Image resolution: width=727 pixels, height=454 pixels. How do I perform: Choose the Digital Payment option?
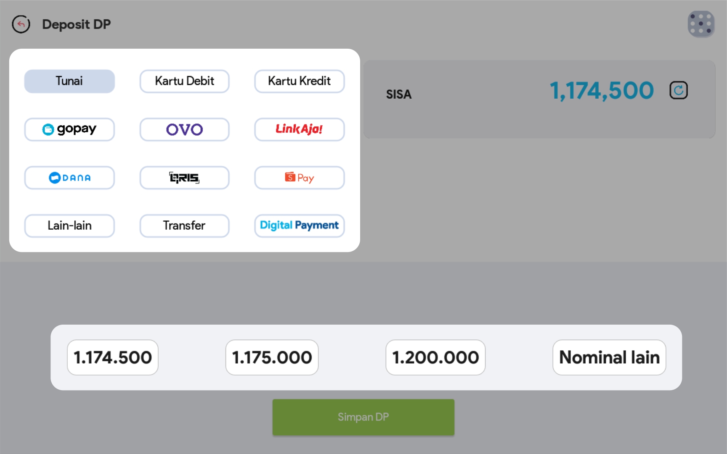click(299, 226)
